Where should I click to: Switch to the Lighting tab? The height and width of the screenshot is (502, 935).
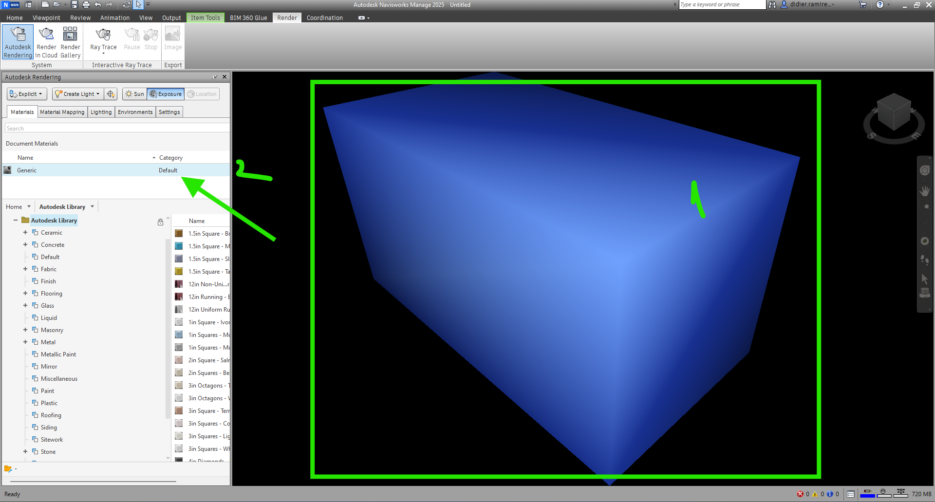[101, 112]
